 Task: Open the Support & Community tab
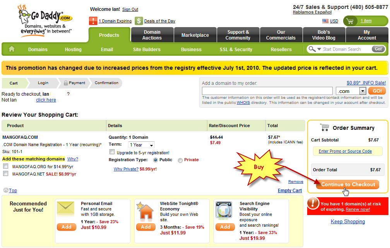(x=238, y=35)
